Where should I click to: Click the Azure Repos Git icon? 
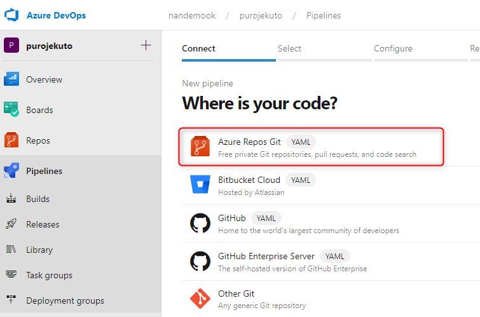pyautogui.click(x=200, y=147)
